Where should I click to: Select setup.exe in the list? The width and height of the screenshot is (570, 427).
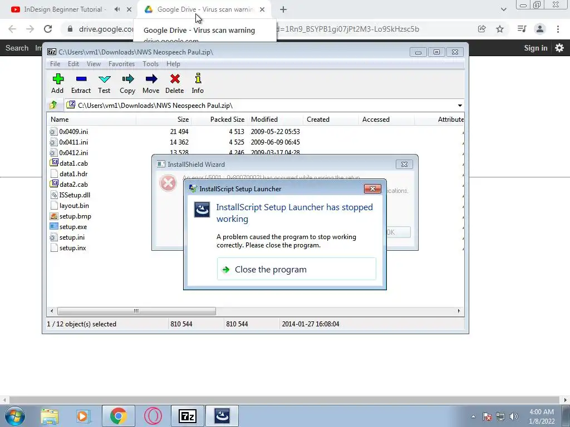(73, 227)
